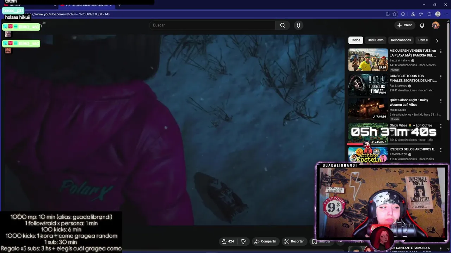The image size is (451, 253).
Task: Select the Todos filter chip
Action: click(356, 40)
